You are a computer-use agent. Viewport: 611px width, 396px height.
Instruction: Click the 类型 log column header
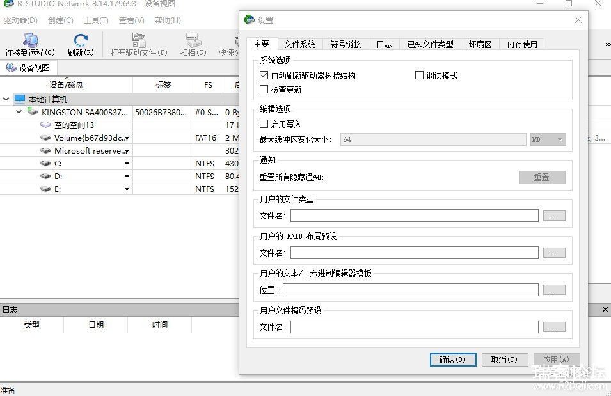pos(31,324)
